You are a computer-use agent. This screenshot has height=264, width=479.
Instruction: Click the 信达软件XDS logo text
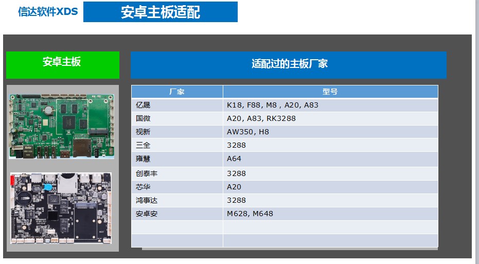(x=48, y=12)
